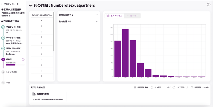The image size is (213, 107).
Task: Click the info icon beside 前処理
Action: point(23,59)
